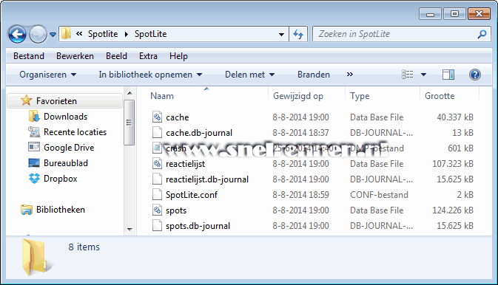The image size is (498, 285).
Task: Open the Bewerken menu
Action: pyautogui.click(x=75, y=56)
